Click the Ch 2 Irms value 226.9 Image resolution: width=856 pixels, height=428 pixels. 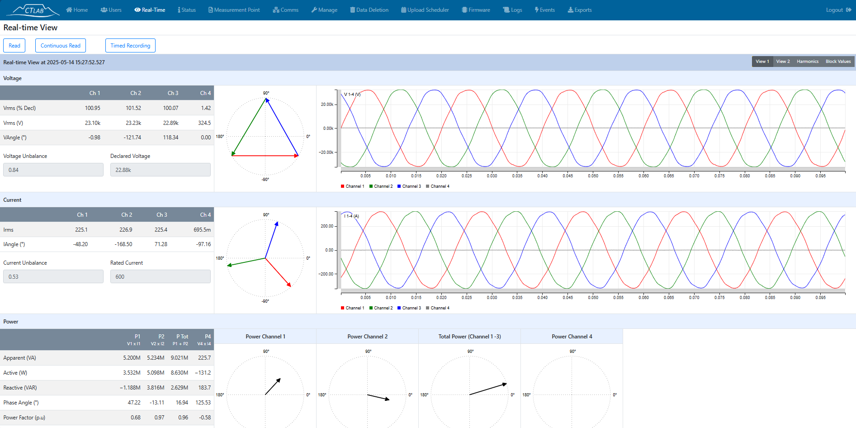[126, 230]
